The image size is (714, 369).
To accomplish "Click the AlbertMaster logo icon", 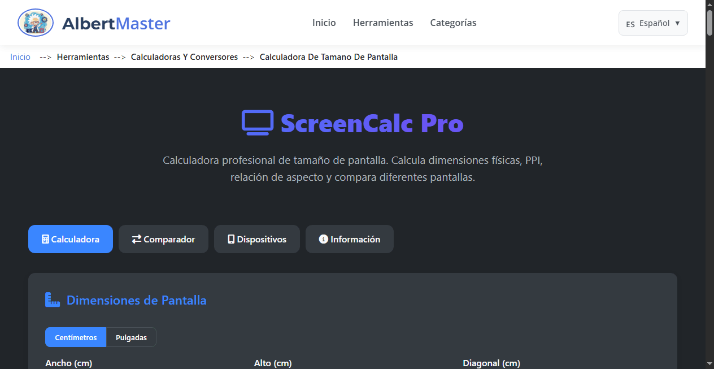I will tap(35, 23).
